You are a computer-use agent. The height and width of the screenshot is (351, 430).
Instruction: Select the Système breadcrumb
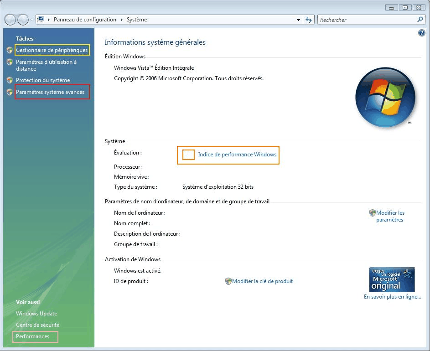[x=136, y=20]
